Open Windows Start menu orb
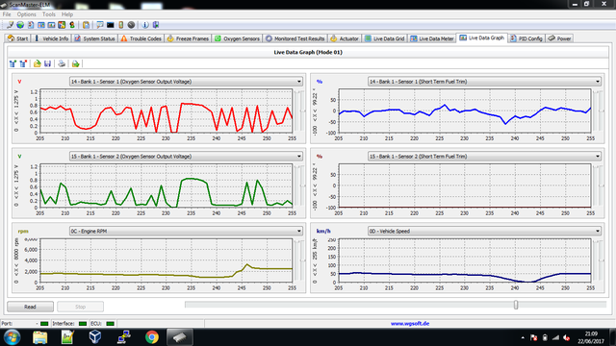Image resolution: width=616 pixels, height=346 pixels. click(x=13, y=337)
